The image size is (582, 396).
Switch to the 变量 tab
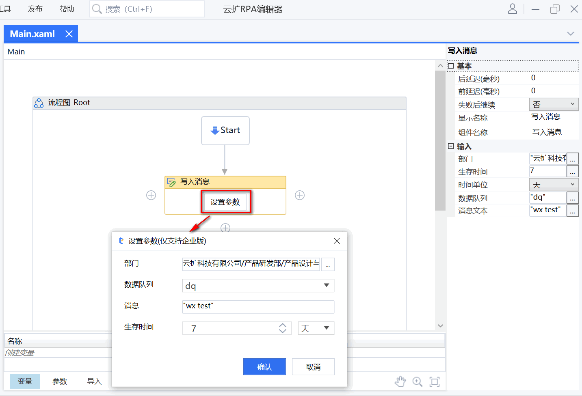pos(25,381)
